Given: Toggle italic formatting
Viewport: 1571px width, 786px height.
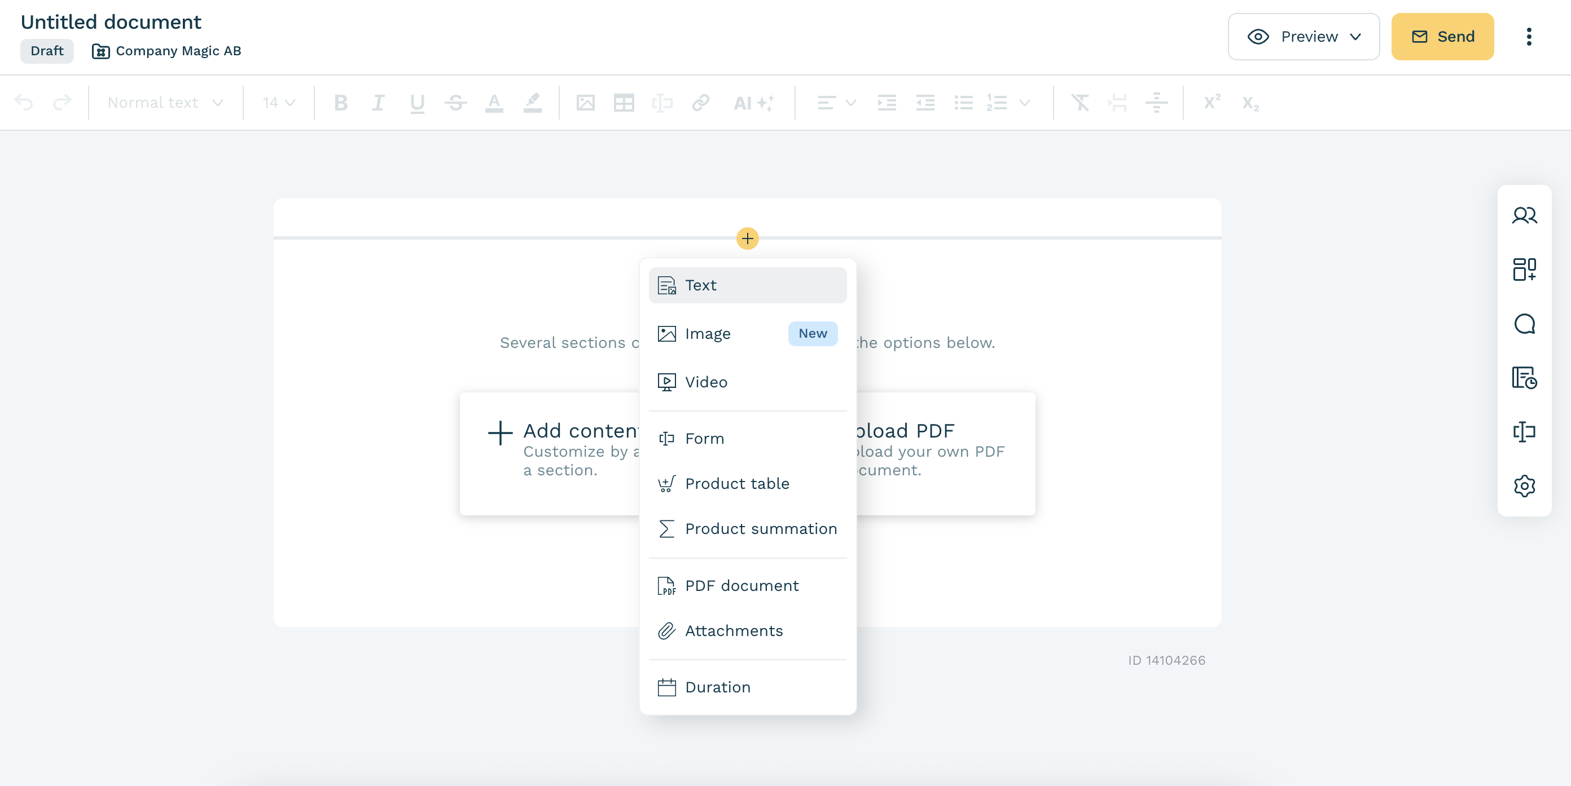Looking at the screenshot, I should click(378, 103).
